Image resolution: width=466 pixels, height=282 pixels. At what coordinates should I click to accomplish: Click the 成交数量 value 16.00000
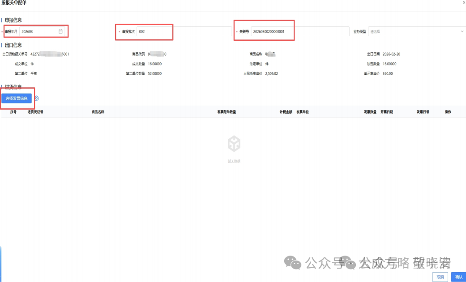click(x=155, y=64)
